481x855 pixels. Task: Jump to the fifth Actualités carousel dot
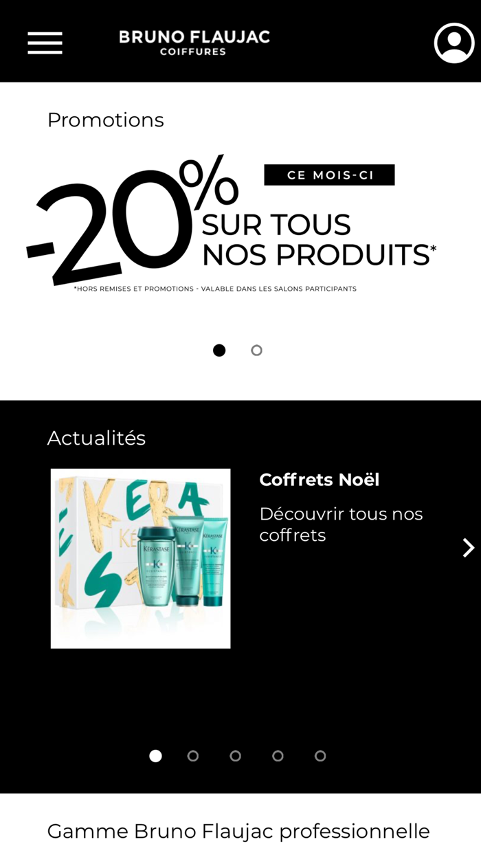(x=320, y=756)
